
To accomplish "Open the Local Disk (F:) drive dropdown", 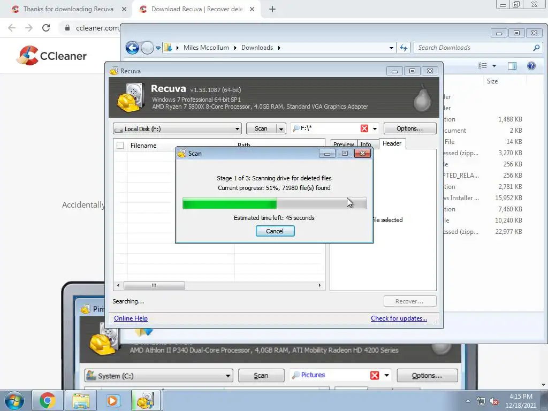I will 177,128.
